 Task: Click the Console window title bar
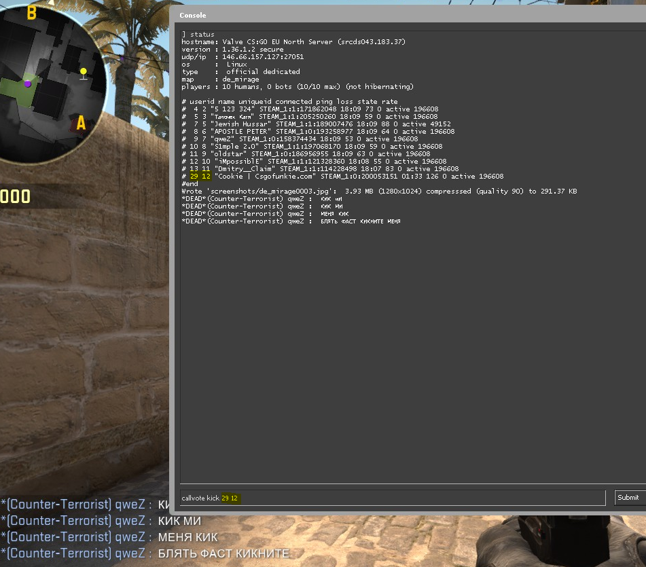coord(408,15)
